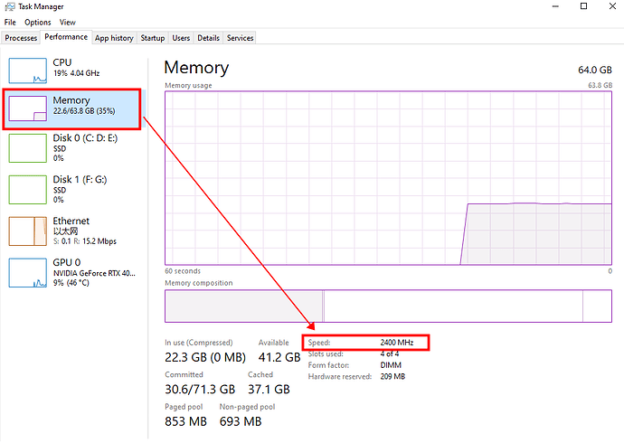Open the View menu
This screenshot has height=443, width=624.
click(x=68, y=22)
